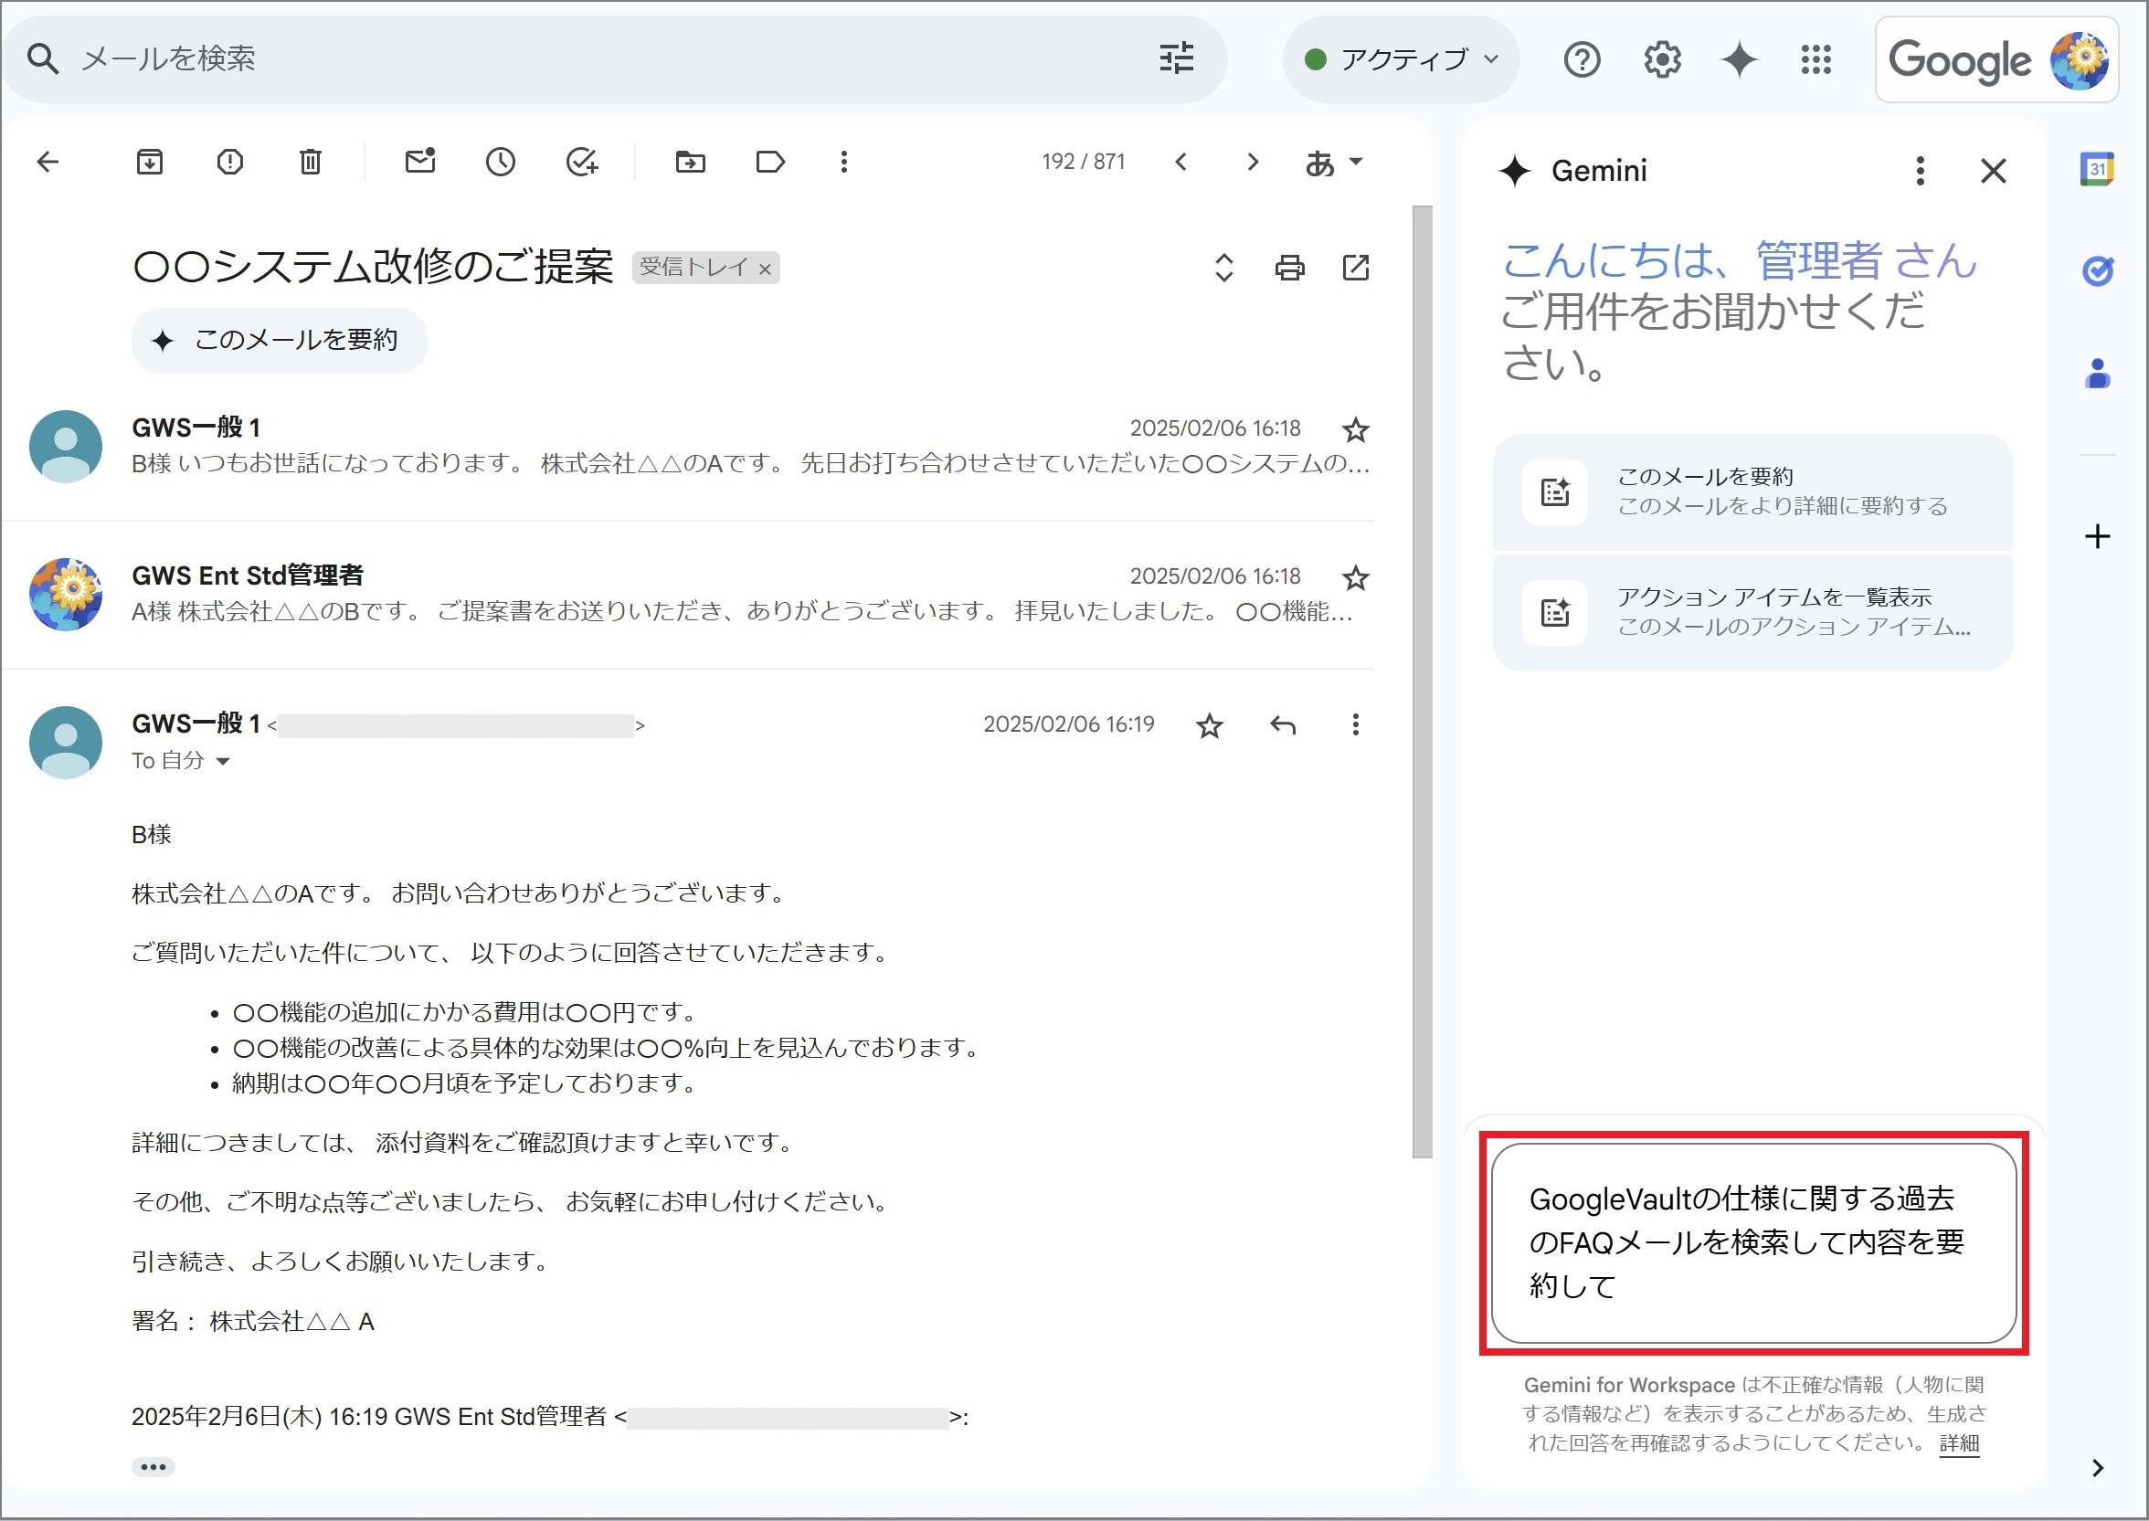Screen dimensions: 2149x1521
Task: Star the first GWS一般 1 message at 16:18
Action: pyautogui.click(x=1356, y=430)
